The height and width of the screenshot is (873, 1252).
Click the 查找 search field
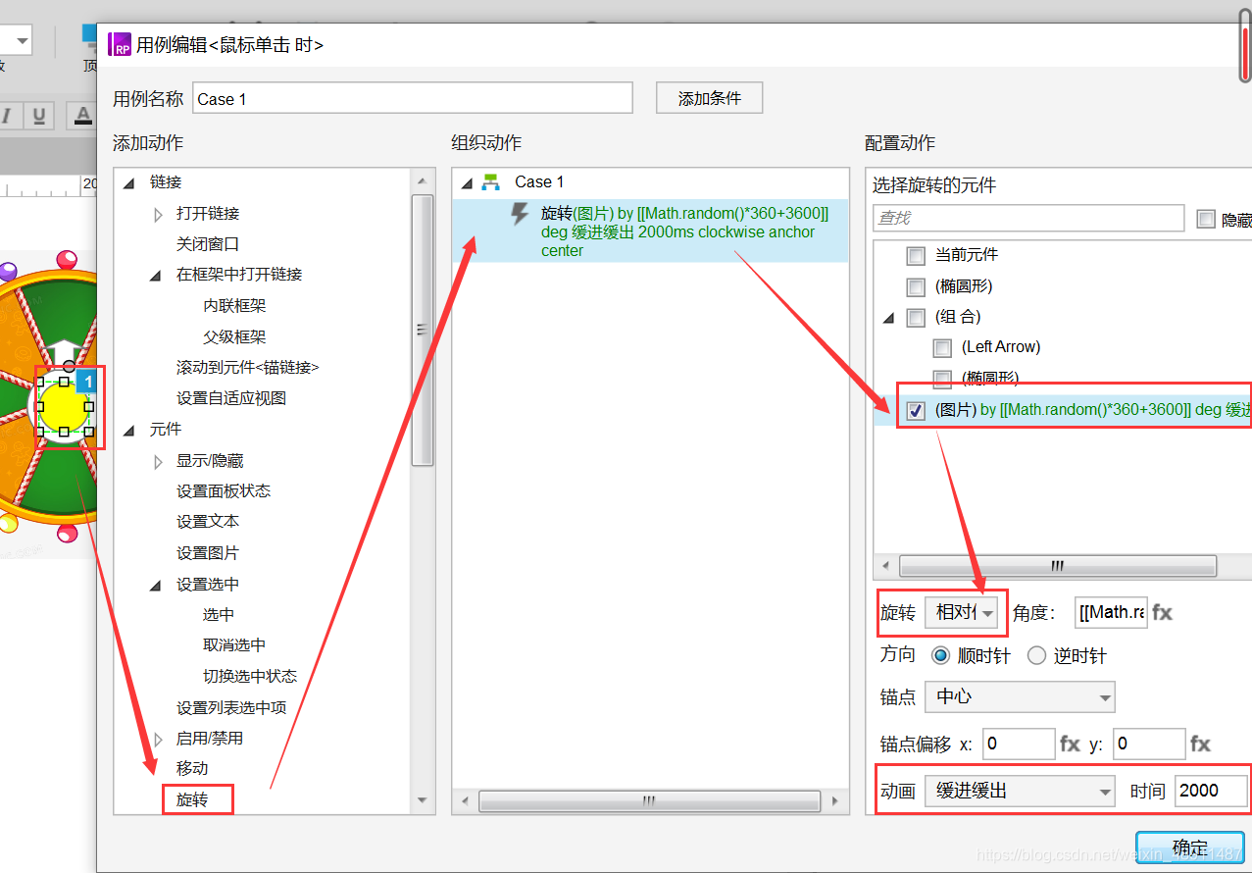pyautogui.click(x=1028, y=218)
